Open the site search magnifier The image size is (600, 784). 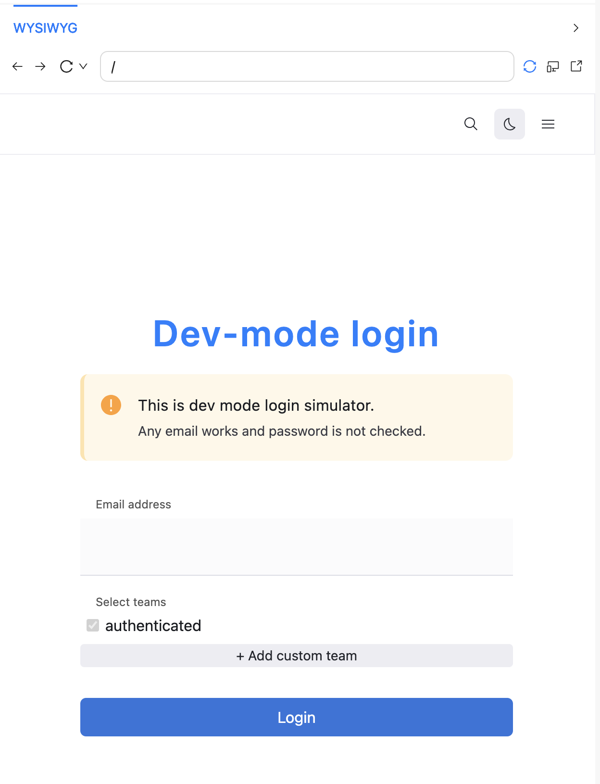point(471,124)
